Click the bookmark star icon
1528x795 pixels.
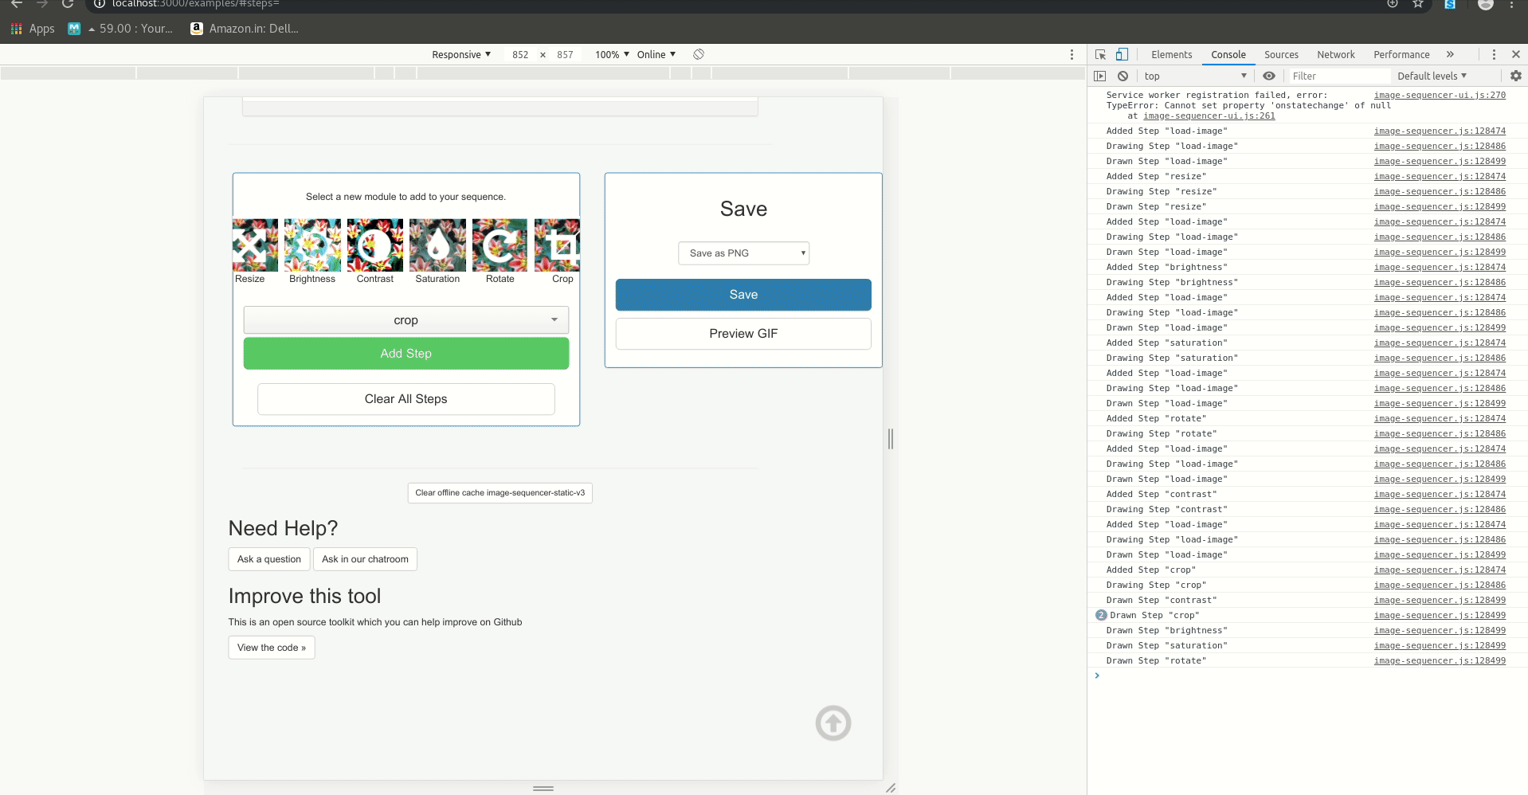[1418, 4]
